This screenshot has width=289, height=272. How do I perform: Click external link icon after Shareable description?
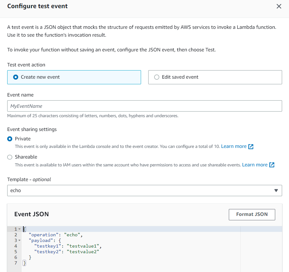(x=272, y=165)
